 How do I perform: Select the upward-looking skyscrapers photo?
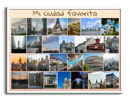(75, 62)
